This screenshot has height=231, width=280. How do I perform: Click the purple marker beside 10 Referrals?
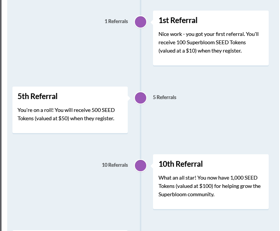point(141,166)
